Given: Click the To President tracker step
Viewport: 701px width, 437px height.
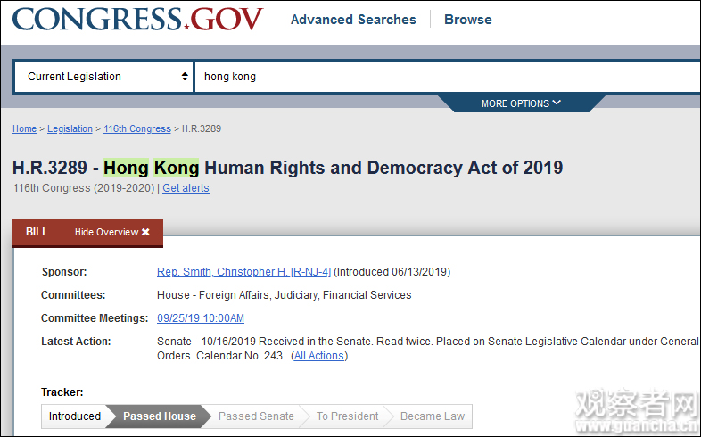Looking at the screenshot, I should [x=347, y=416].
